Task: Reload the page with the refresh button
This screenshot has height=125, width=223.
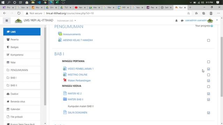Action: [x=19, y=13]
